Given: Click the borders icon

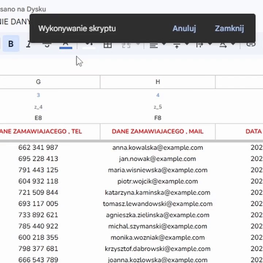Looking at the screenshot, I should point(107,45).
